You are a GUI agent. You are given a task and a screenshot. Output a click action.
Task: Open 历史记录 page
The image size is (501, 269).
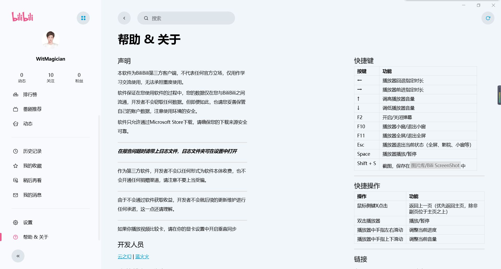coord(51,151)
